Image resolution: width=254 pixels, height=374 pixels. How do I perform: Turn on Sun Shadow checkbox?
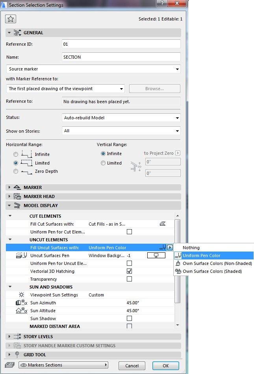pos(129,318)
